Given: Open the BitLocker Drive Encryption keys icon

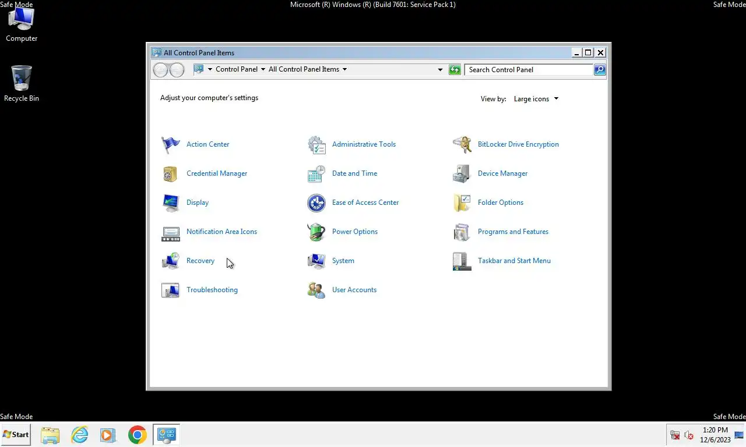Looking at the screenshot, I should [x=462, y=144].
